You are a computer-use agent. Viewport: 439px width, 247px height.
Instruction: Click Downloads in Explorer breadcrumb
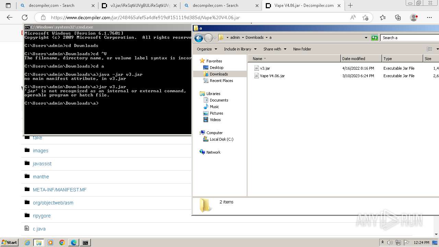pyautogui.click(x=254, y=38)
